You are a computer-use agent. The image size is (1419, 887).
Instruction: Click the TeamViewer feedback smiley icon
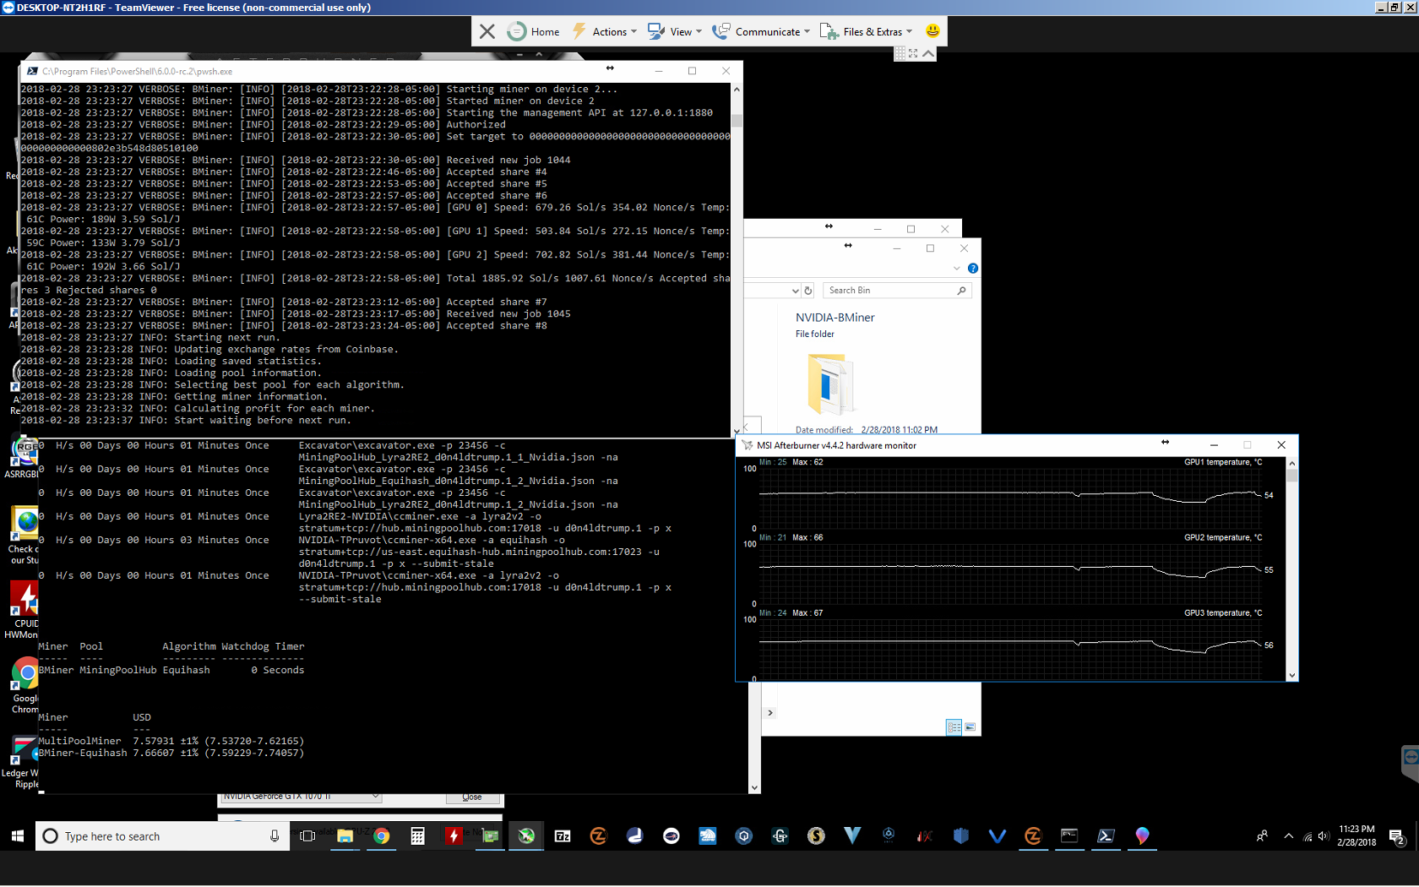(932, 31)
